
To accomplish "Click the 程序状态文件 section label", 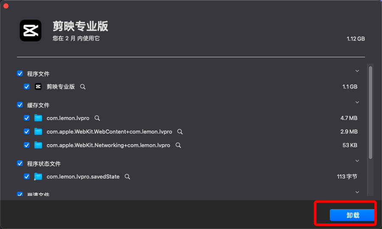I will pos(44,164).
